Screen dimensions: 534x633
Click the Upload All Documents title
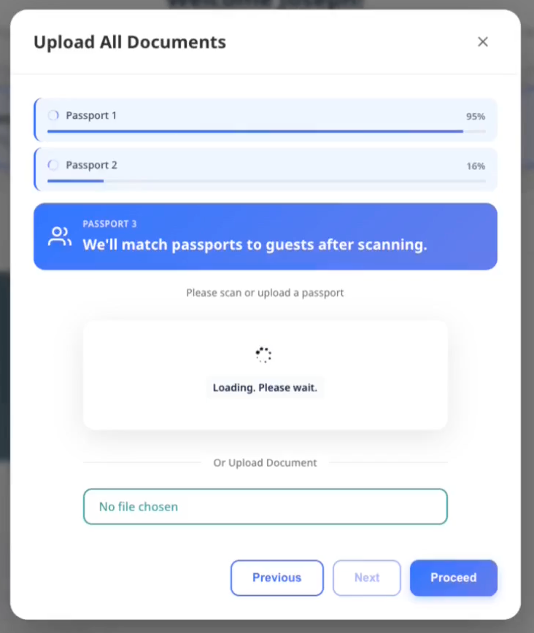coord(129,42)
